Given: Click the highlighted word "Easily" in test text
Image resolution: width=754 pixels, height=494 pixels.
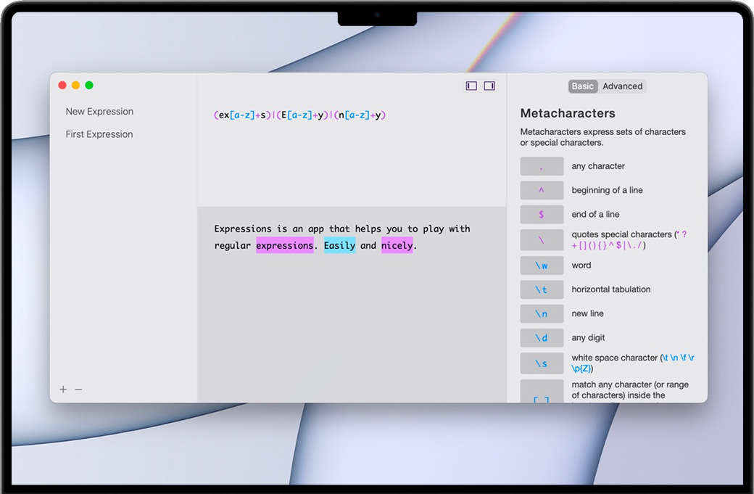Looking at the screenshot, I should click(x=339, y=246).
